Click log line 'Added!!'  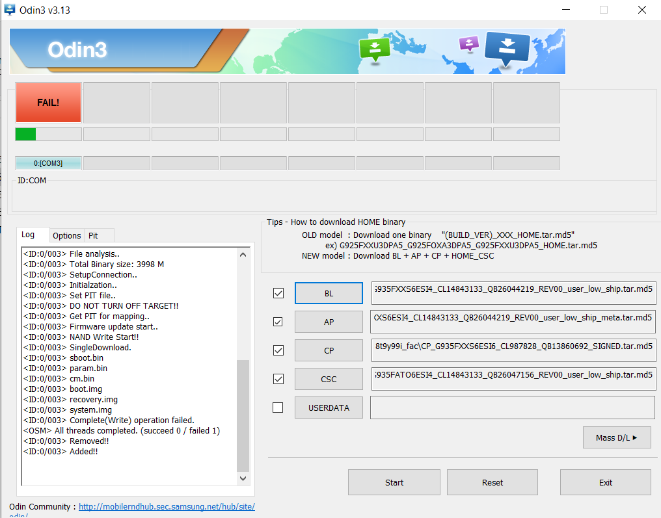(61, 452)
